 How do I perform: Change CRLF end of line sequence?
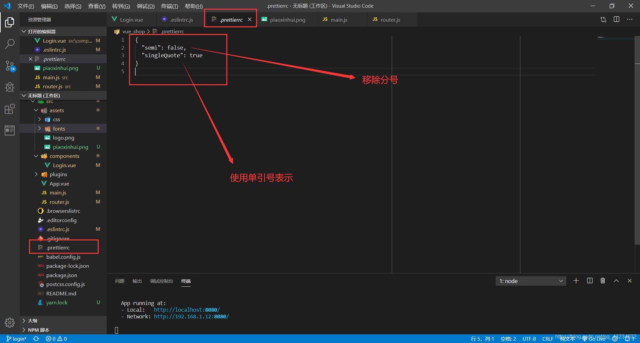(x=548, y=339)
